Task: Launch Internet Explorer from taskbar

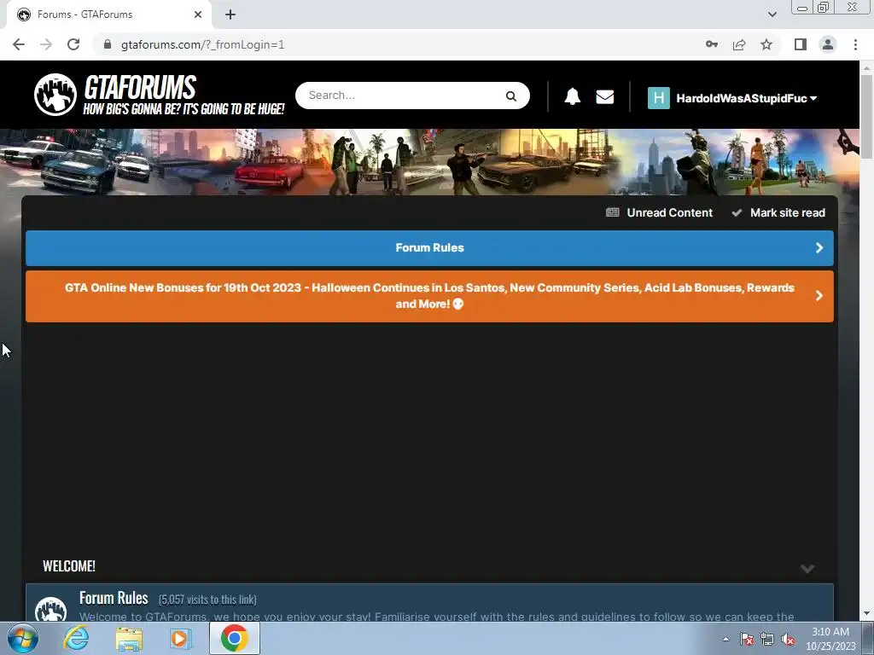Action: [x=76, y=638]
